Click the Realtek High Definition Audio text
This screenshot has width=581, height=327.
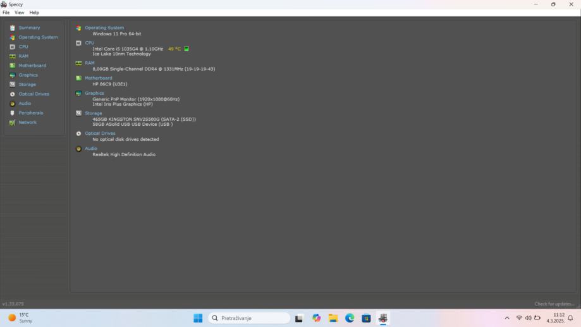tap(124, 154)
